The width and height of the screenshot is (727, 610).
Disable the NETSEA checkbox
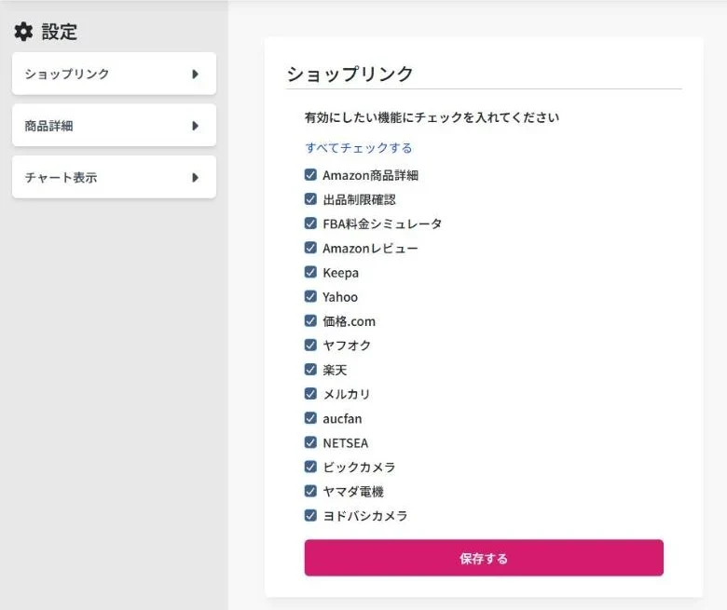[x=310, y=442]
